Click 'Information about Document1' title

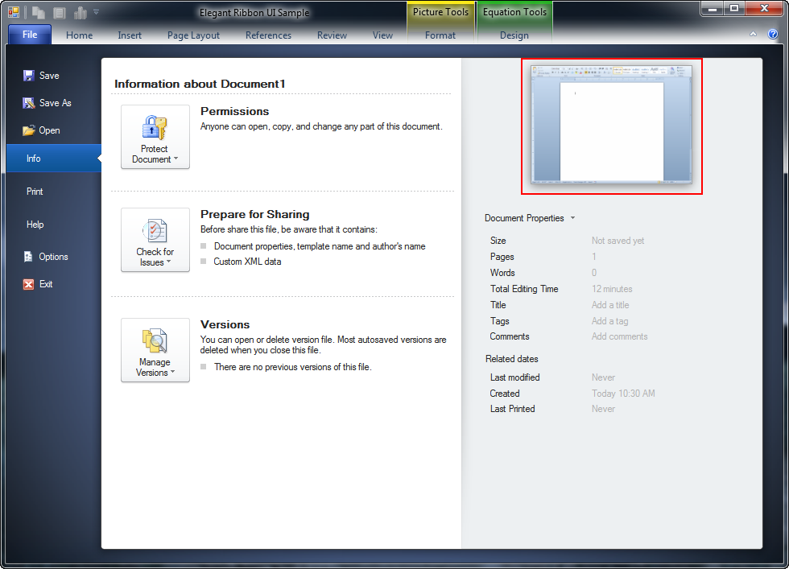[200, 84]
